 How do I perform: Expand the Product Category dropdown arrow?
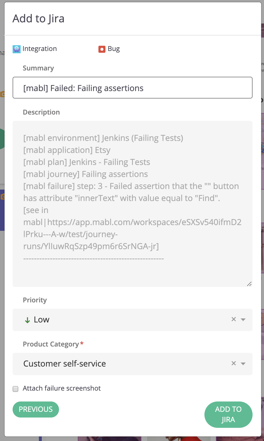243,364
